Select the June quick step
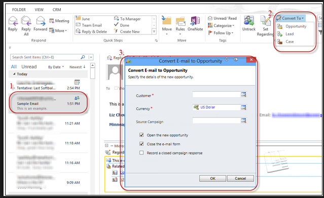324x198 pixels. click(83, 19)
